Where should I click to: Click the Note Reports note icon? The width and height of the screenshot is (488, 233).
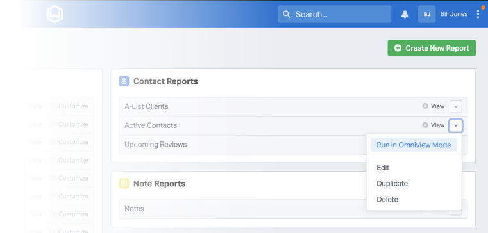pos(124,183)
